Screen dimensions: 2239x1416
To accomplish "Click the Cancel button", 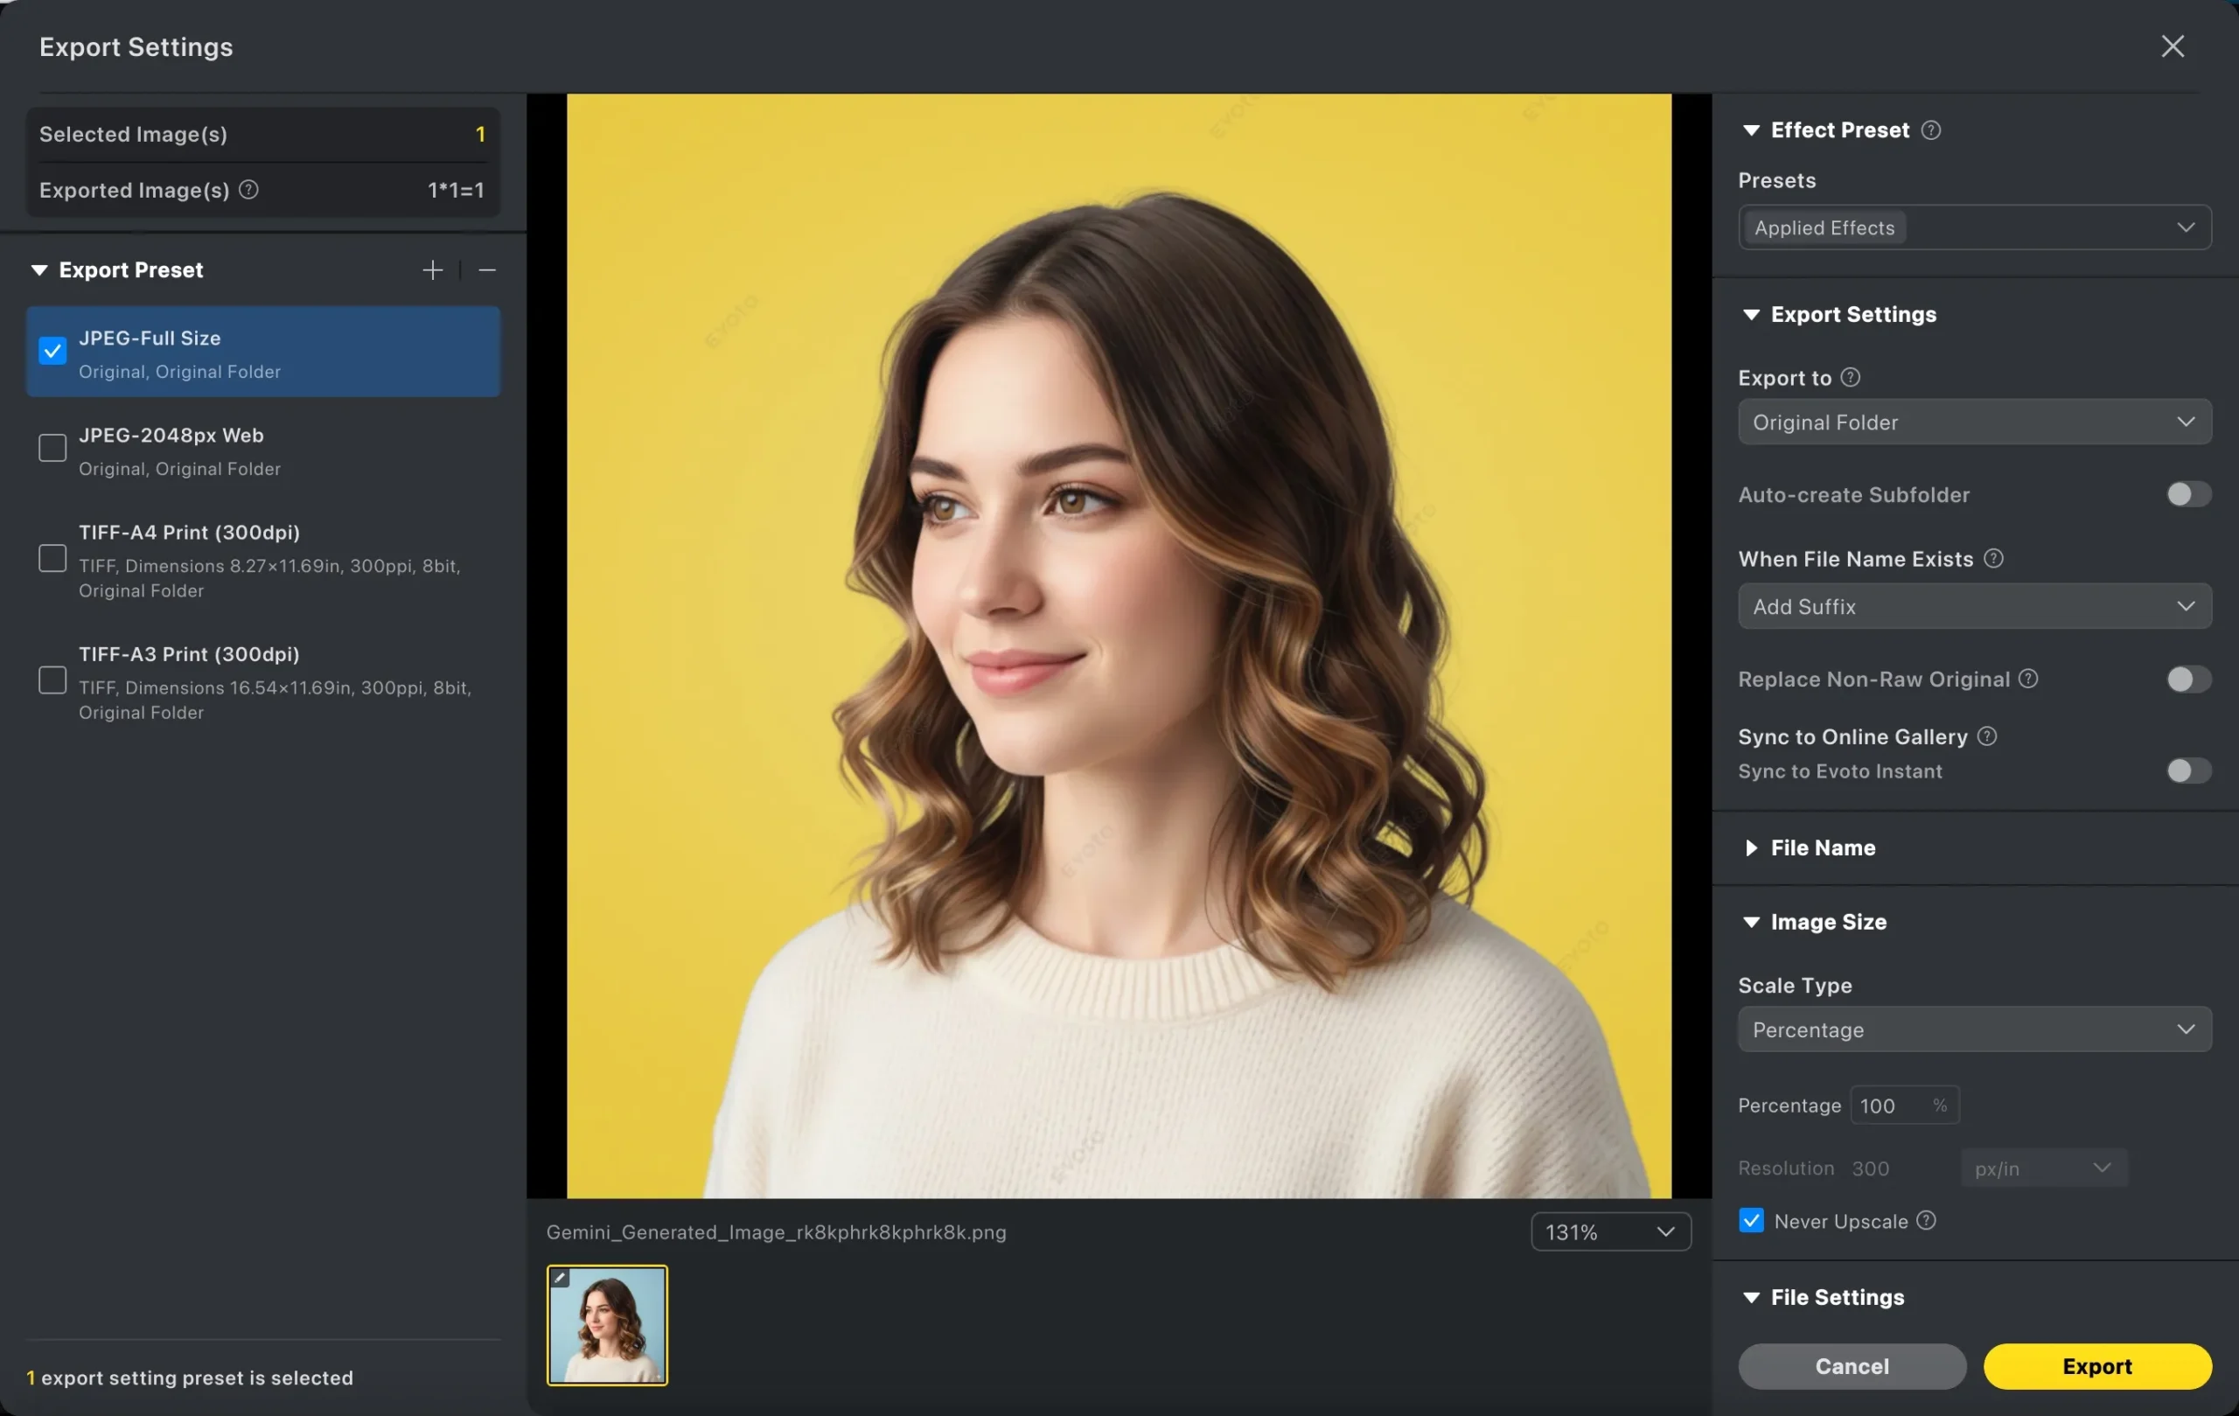I will click(x=1852, y=1366).
